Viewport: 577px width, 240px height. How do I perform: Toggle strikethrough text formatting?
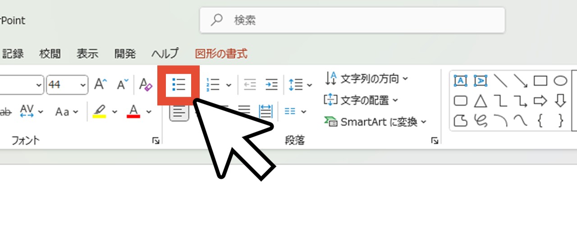[5, 111]
